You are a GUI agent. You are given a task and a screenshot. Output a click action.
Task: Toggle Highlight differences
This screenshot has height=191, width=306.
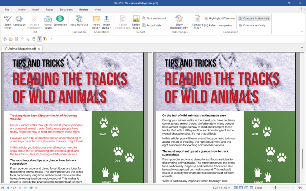click(220, 19)
